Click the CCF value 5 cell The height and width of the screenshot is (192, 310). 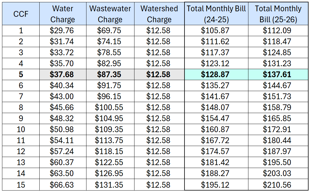tap(21, 75)
